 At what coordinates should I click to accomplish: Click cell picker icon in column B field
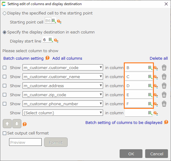point(150,68)
